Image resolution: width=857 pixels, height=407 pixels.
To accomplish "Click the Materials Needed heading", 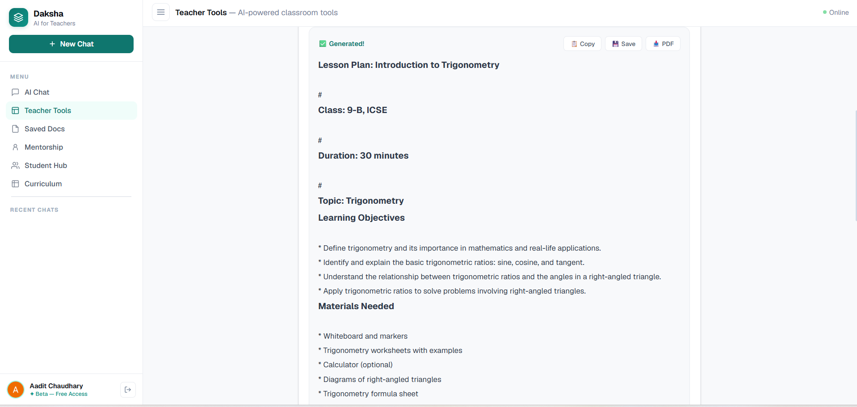I will coord(356,306).
